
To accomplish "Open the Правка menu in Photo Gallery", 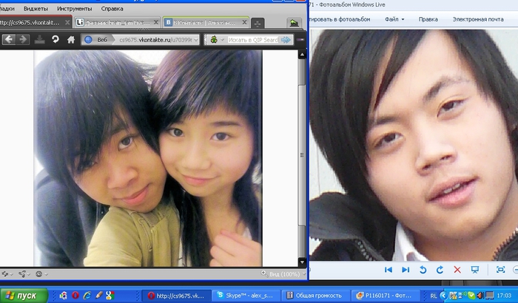I will click(x=428, y=19).
